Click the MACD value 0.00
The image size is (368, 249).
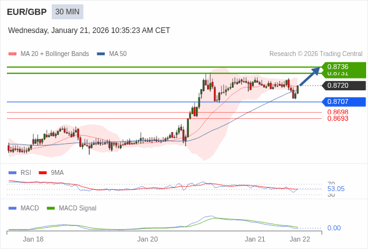click(x=334, y=228)
